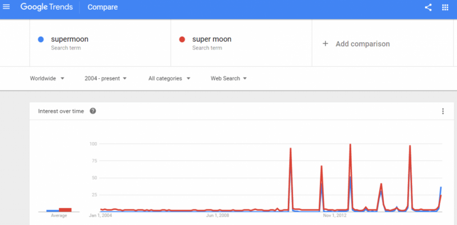Click Add comparison

(x=363, y=44)
